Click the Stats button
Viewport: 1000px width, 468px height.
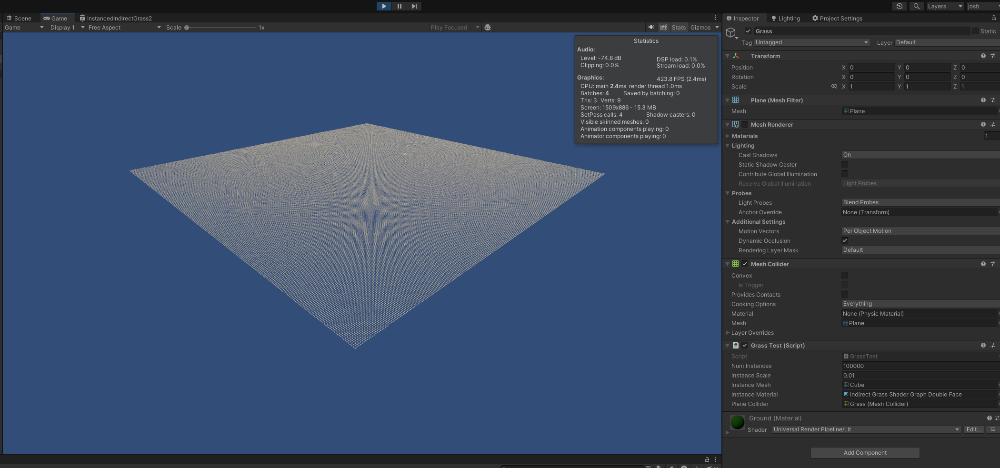coord(679,27)
